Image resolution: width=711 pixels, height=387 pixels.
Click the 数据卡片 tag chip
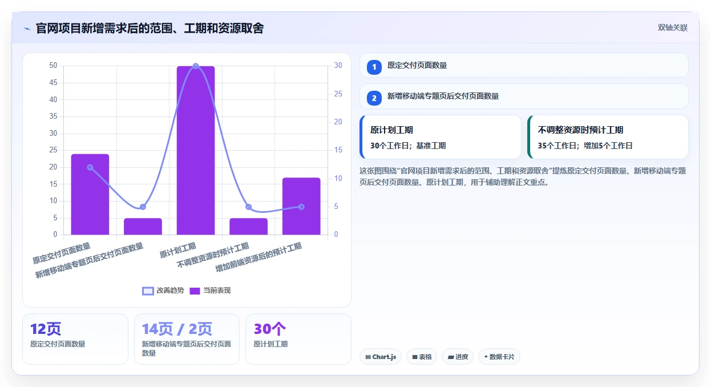(499, 357)
